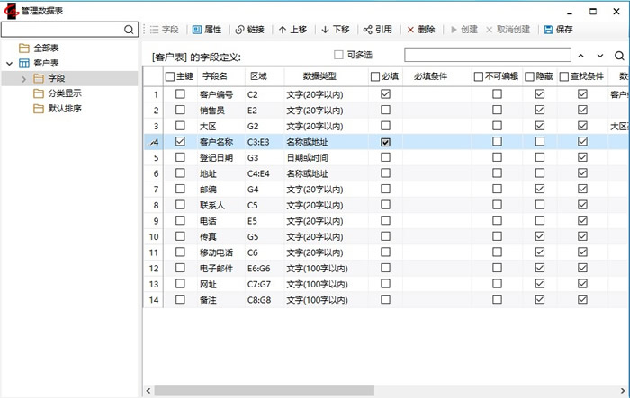Click the 上移 (Move Up) arrow

point(283,30)
